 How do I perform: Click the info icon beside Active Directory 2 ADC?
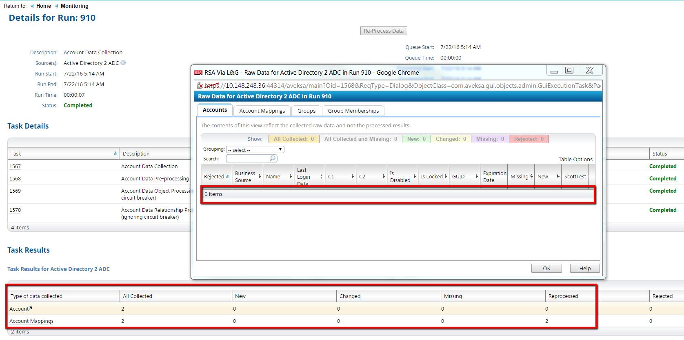point(123,63)
